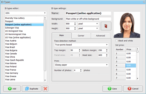This screenshot has width=146, height=94.
Task: Click the price cell for number 1
Action: pyautogui.click(x=131, y=53)
